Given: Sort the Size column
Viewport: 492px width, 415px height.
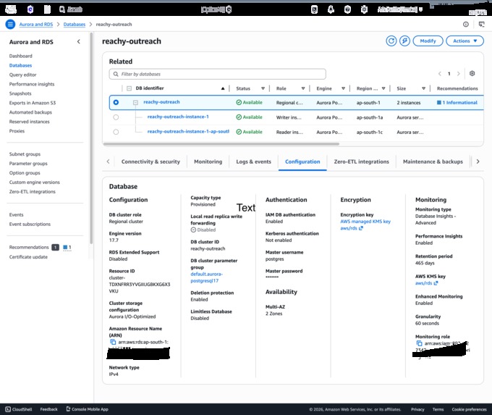Looking at the screenshot, I should coord(423,88).
